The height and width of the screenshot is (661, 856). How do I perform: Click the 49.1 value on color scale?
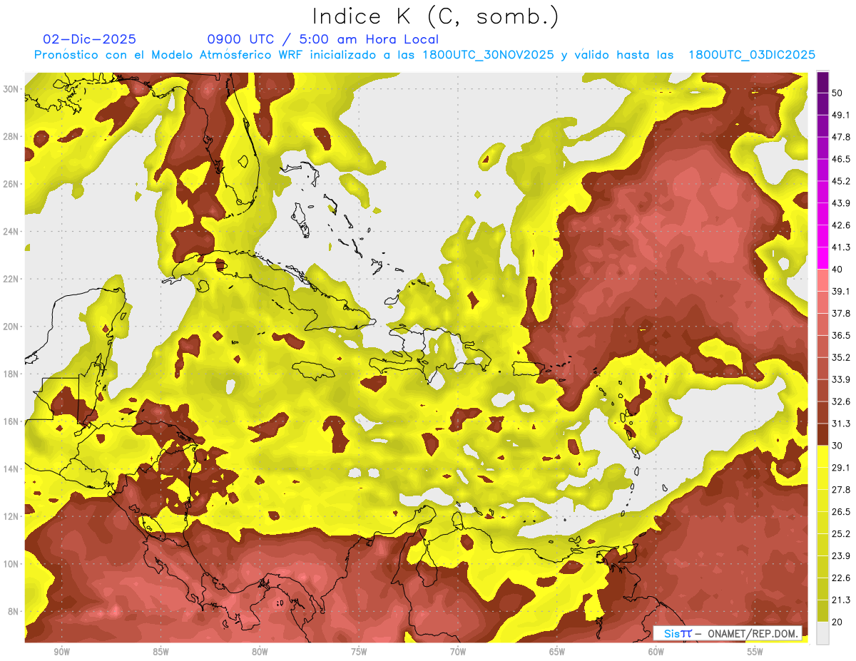point(842,115)
